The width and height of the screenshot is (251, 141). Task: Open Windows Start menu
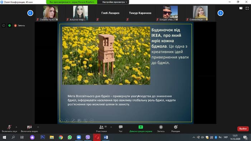click(x=4, y=137)
